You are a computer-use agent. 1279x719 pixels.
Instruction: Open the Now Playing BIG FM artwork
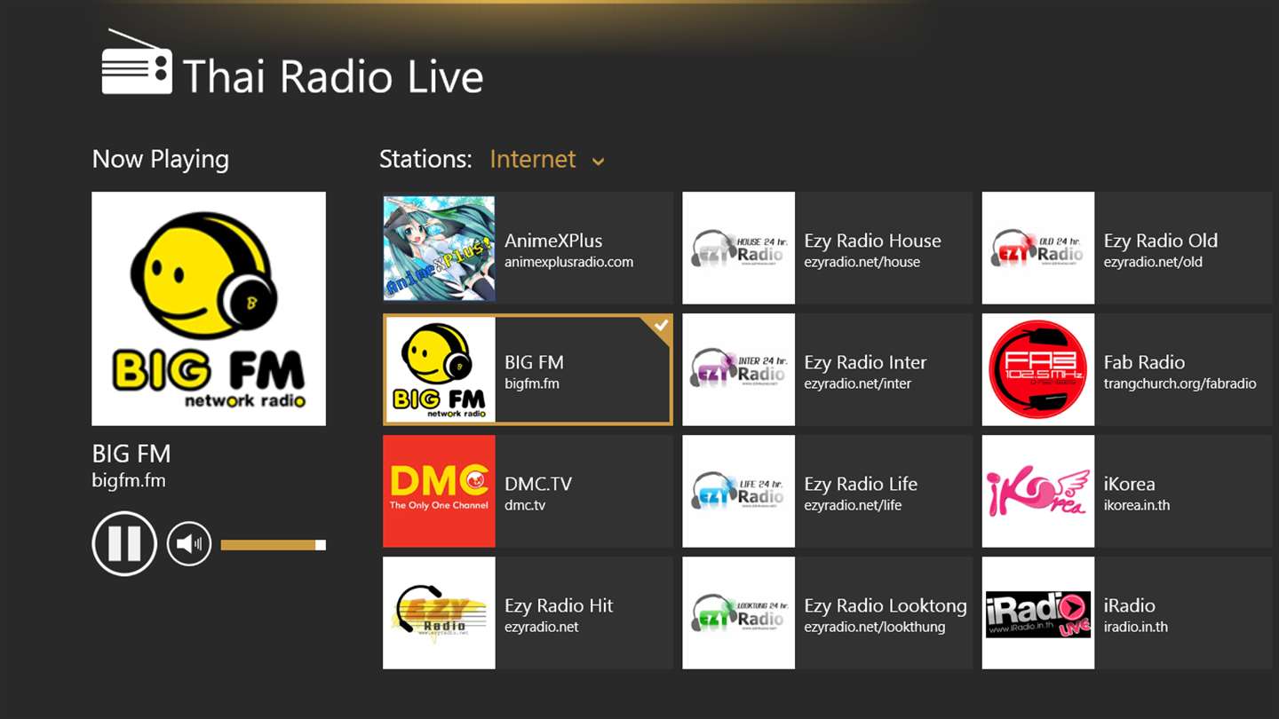[x=209, y=309]
